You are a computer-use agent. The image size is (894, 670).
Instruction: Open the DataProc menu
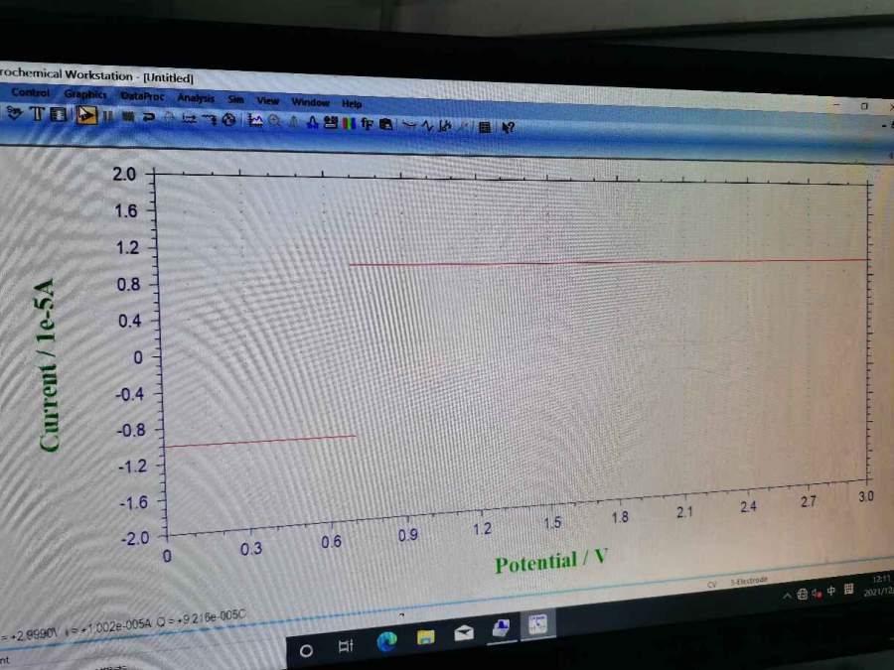(x=142, y=96)
